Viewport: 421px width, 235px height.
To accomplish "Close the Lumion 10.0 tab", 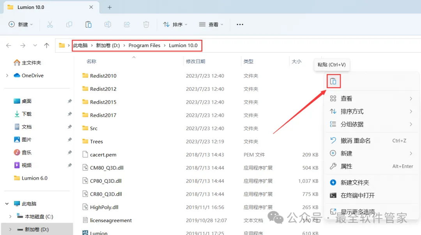I will [91, 7].
